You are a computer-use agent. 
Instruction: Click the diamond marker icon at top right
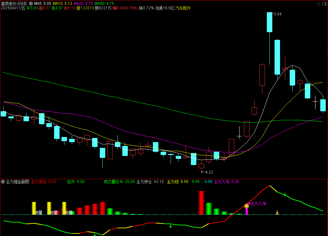318,4
